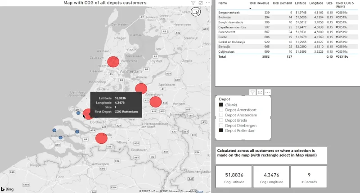Viewport: 360px width, 193px height.
Task: Select the Capelle aan den IJss row
Action: [x=287, y=27]
